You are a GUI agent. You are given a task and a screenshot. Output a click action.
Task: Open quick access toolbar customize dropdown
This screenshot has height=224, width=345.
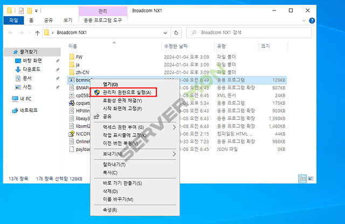pos(36,11)
